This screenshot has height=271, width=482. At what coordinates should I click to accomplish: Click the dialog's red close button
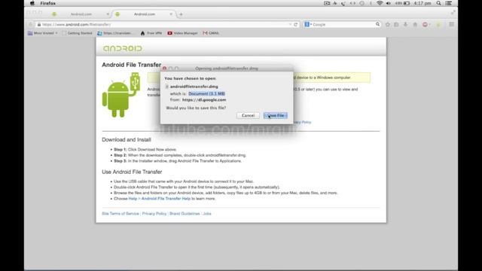coord(165,69)
